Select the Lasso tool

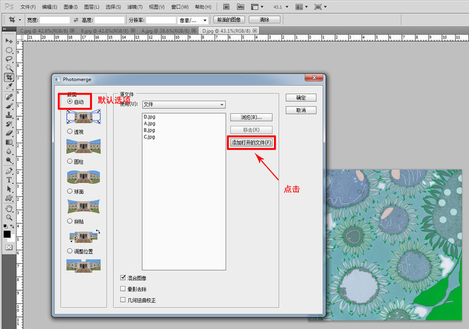point(9,59)
